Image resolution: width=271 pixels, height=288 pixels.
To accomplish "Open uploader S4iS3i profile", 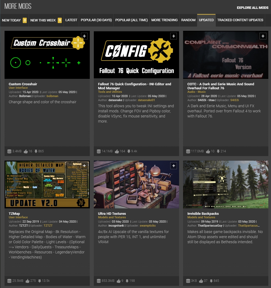I will pyautogui.click(x=235, y=100).
